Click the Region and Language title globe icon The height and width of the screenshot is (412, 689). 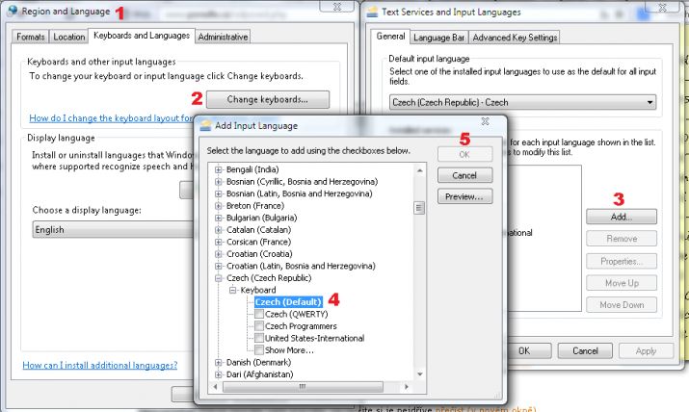tap(13, 11)
